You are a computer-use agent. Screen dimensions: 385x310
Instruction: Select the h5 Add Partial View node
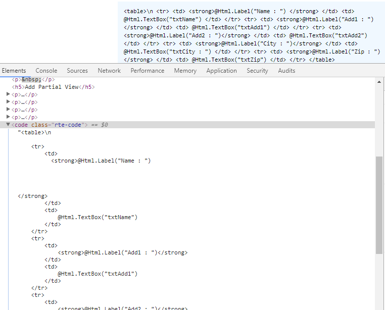53,87
